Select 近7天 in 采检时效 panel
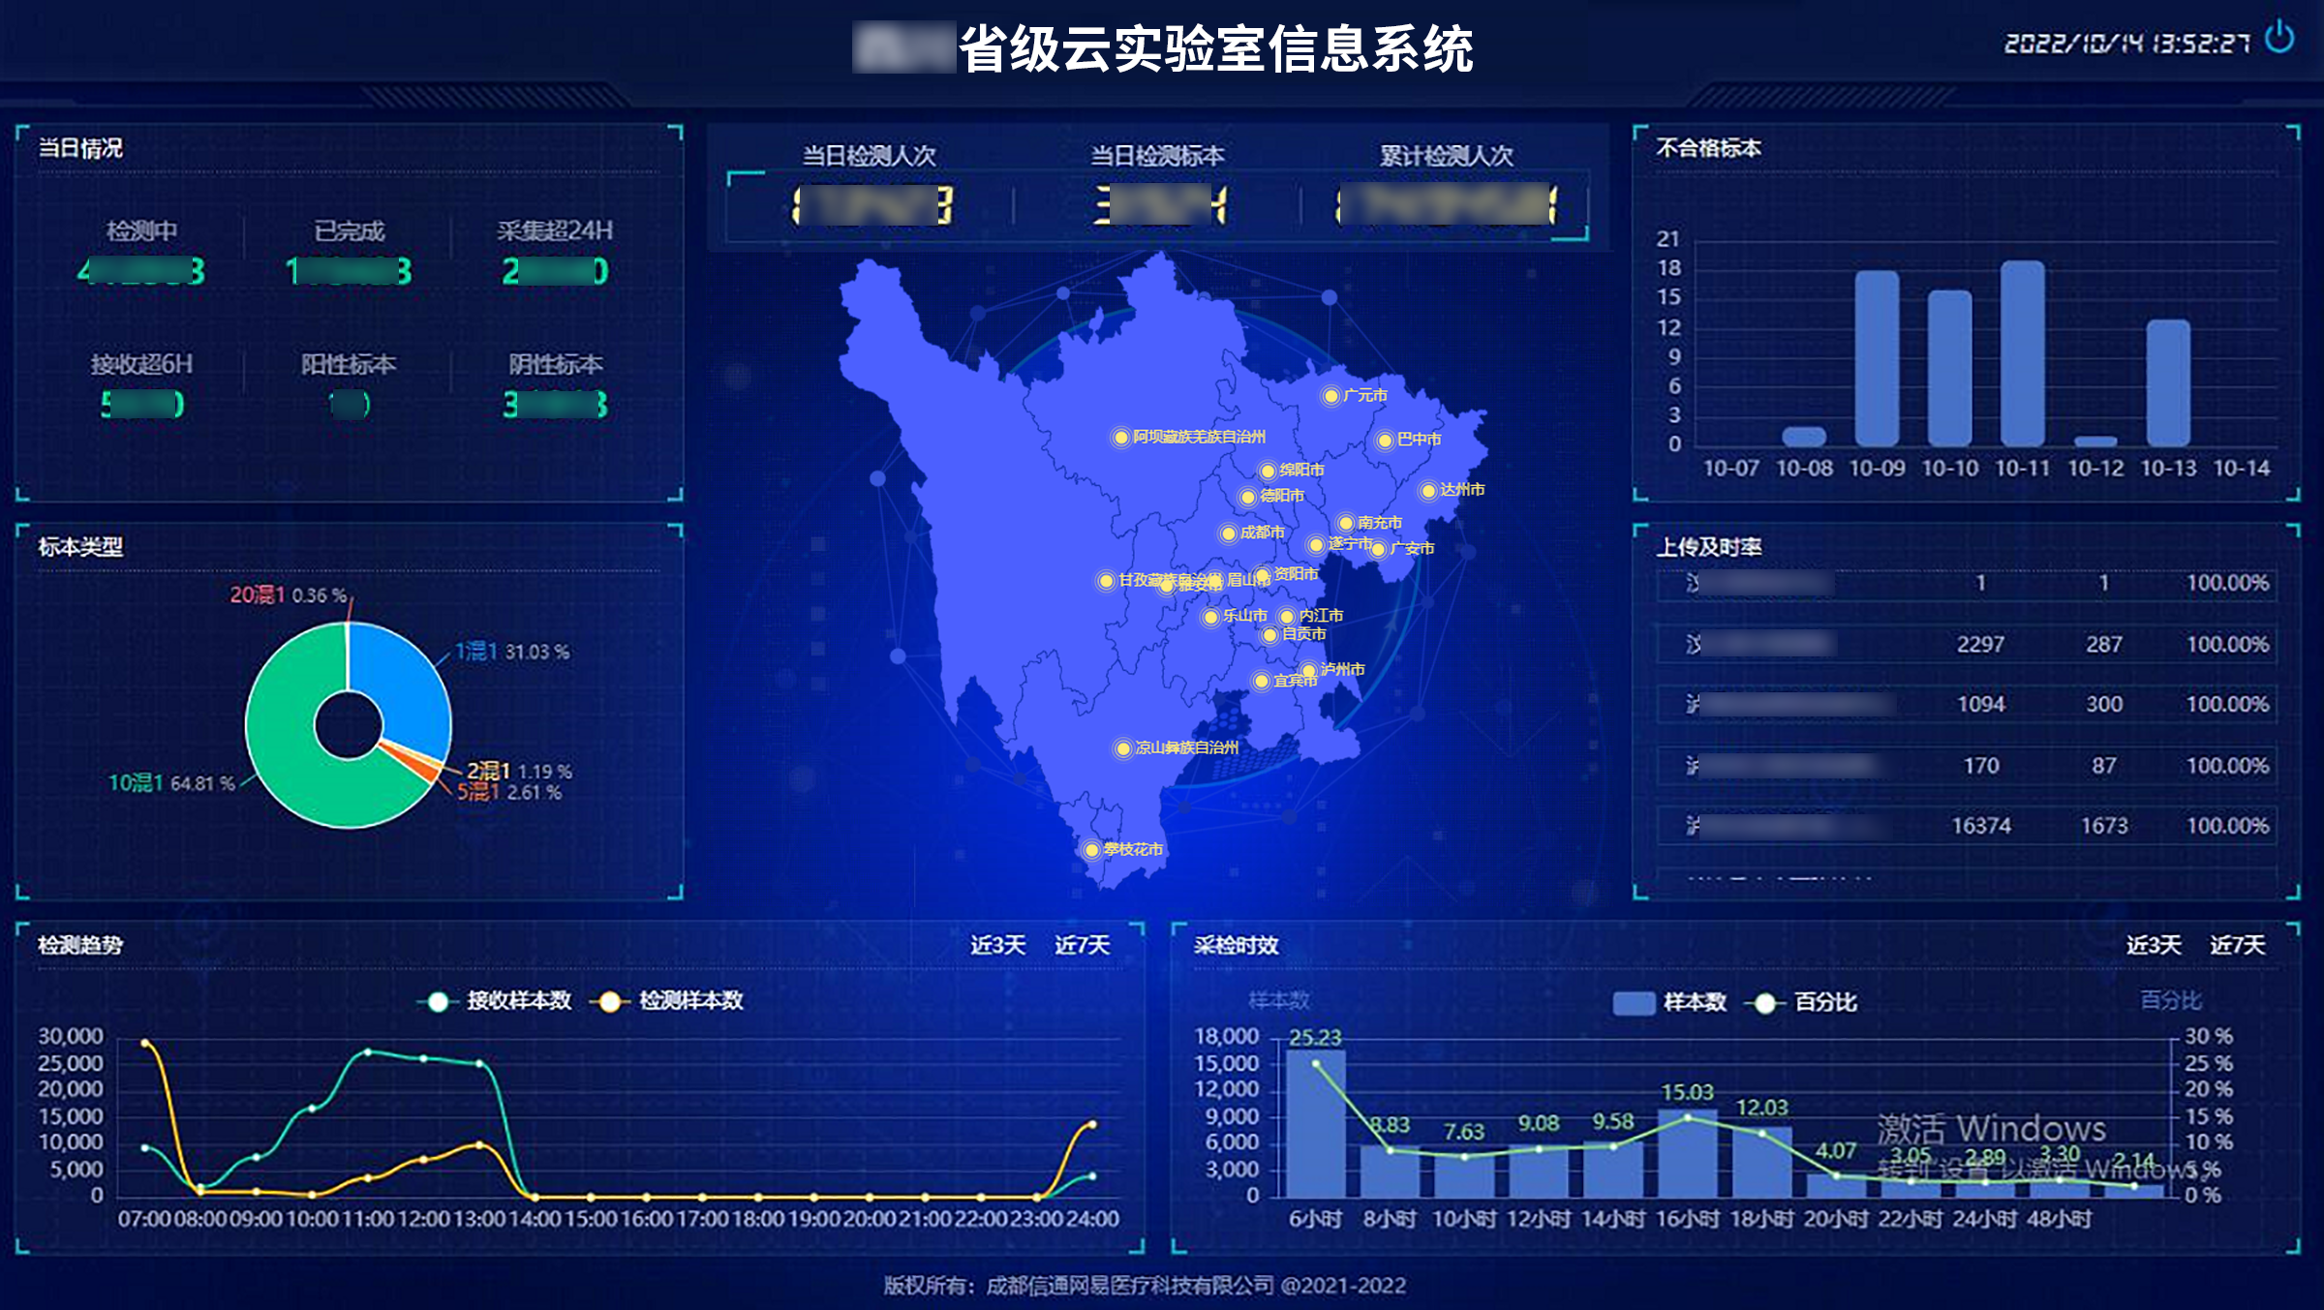This screenshot has width=2324, height=1310. (2237, 945)
